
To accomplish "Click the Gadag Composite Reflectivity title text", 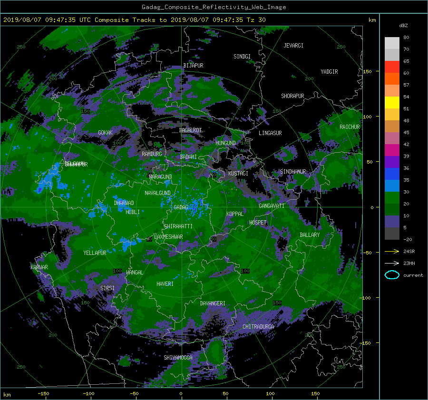I will pyautogui.click(x=214, y=7).
